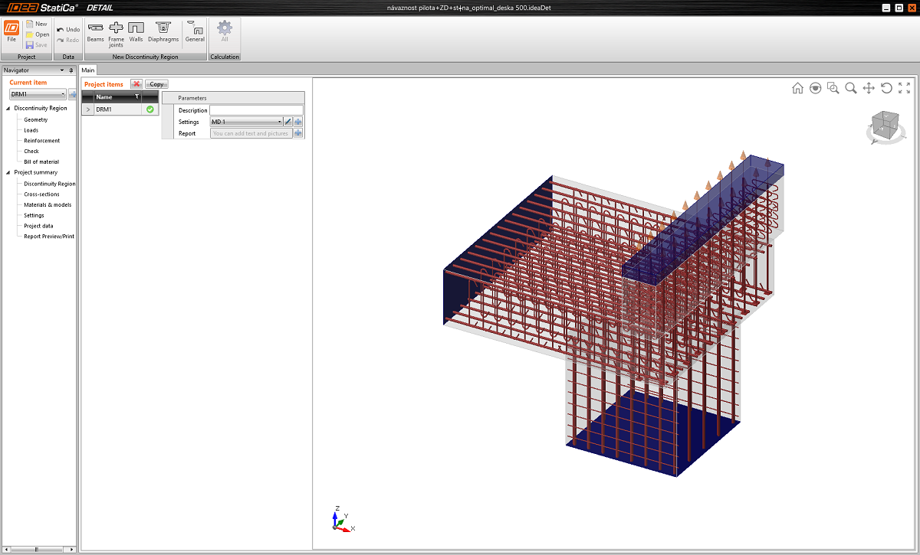
Task: Open Reinforcement in the Navigator tree
Action: [41, 141]
